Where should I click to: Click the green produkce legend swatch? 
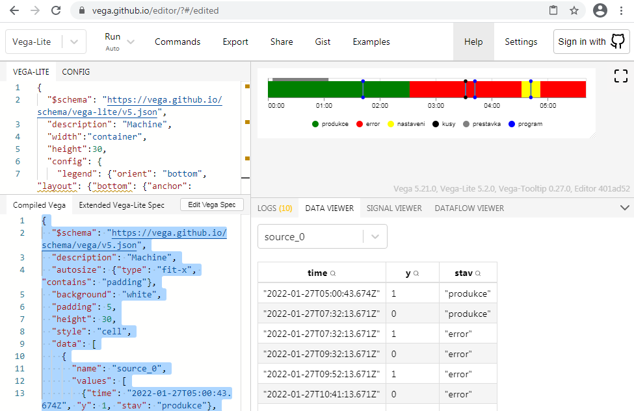pos(315,124)
